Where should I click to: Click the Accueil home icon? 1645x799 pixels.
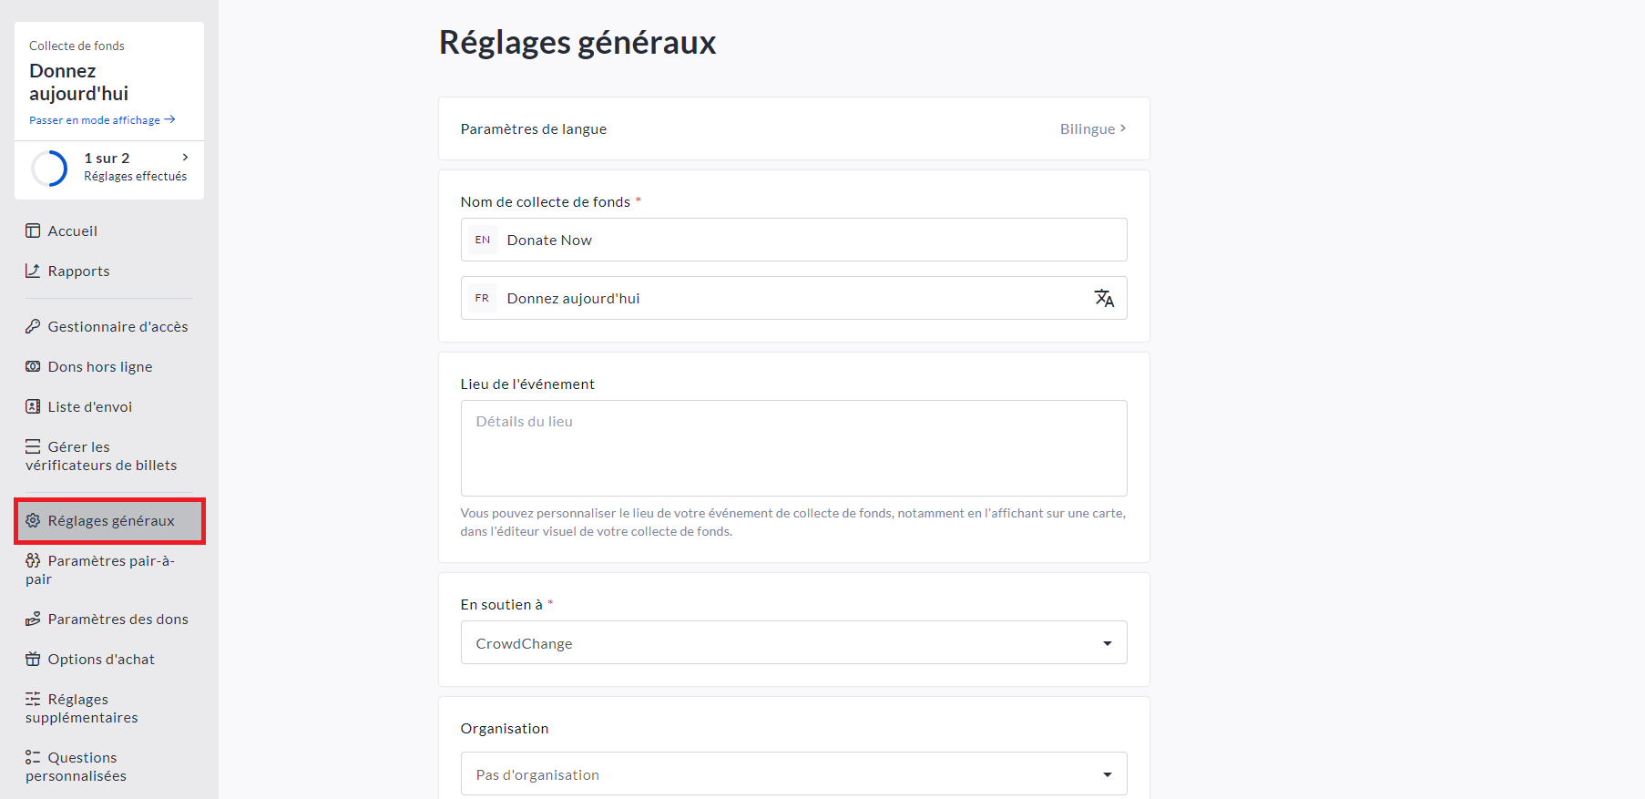33,230
